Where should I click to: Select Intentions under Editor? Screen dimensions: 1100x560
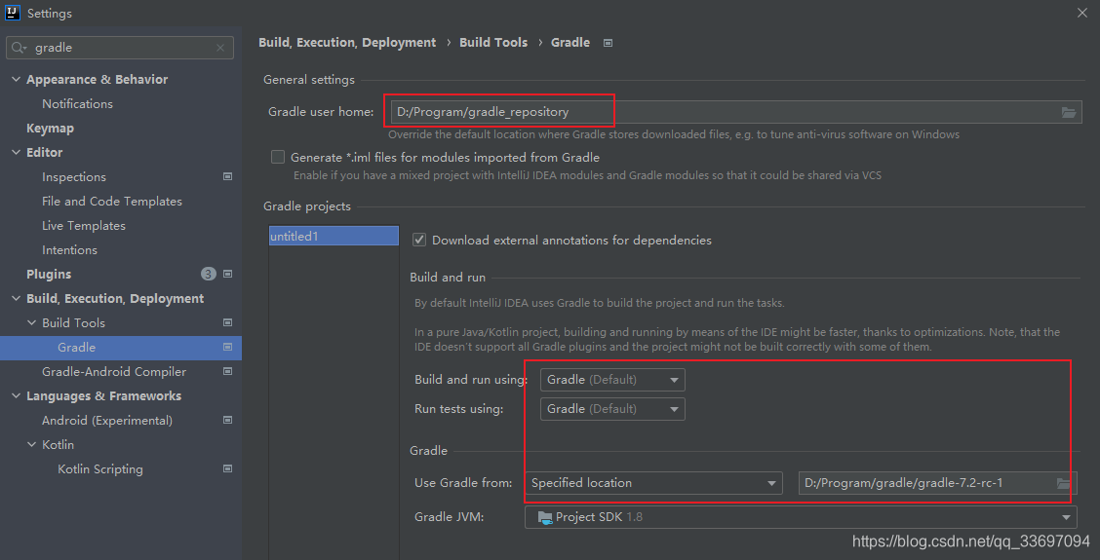(69, 249)
